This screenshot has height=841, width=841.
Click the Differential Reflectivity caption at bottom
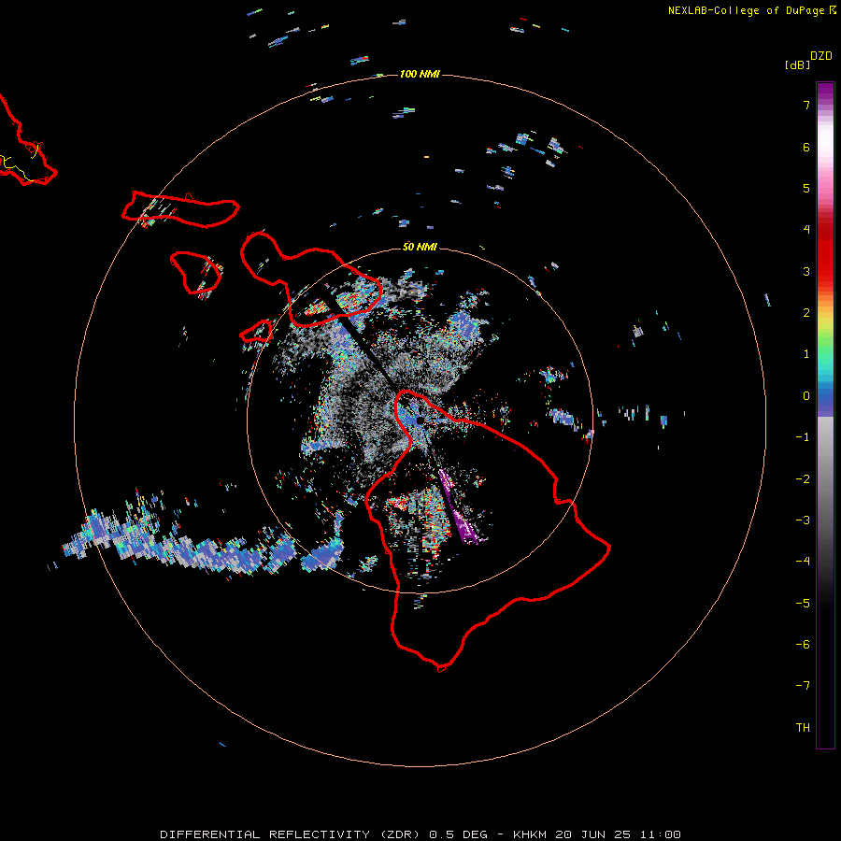420,834
